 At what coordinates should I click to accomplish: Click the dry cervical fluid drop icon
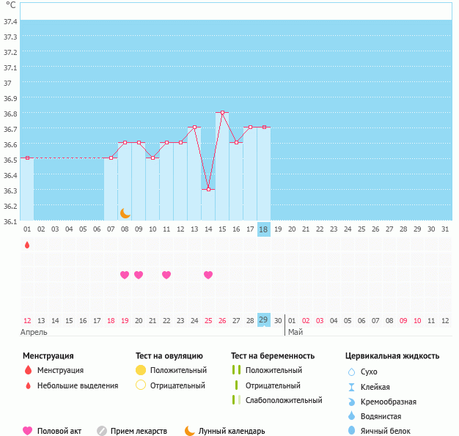pyautogui.click(x=352, y=372)
